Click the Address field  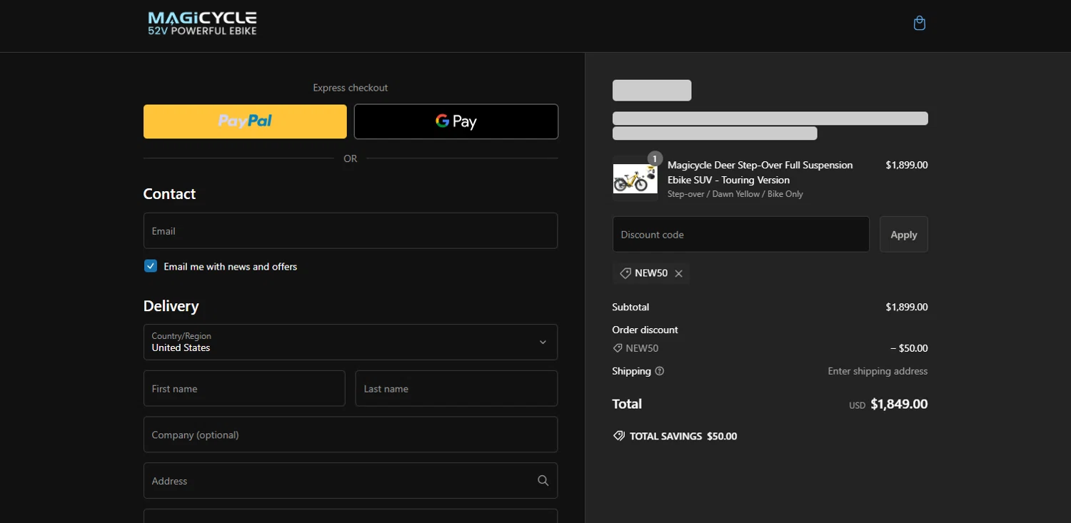coord(351,481)
